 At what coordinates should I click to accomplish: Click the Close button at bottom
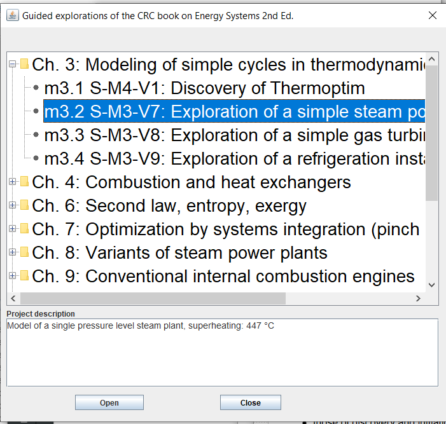[251, 402]
